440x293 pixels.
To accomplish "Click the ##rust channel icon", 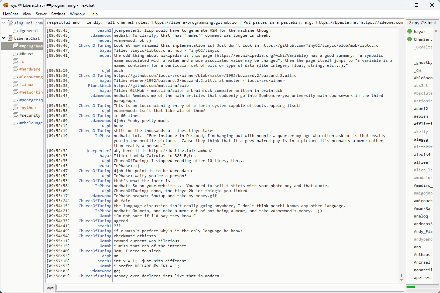I will pyautogui.click(x=15, y=54).
